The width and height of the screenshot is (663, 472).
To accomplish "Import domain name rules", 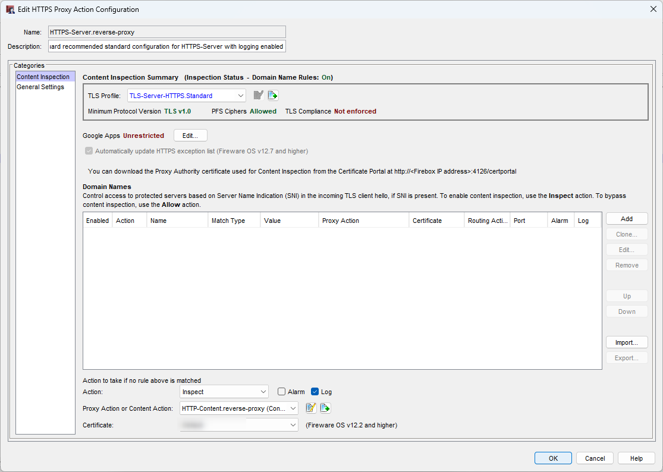I will (627, 342).
